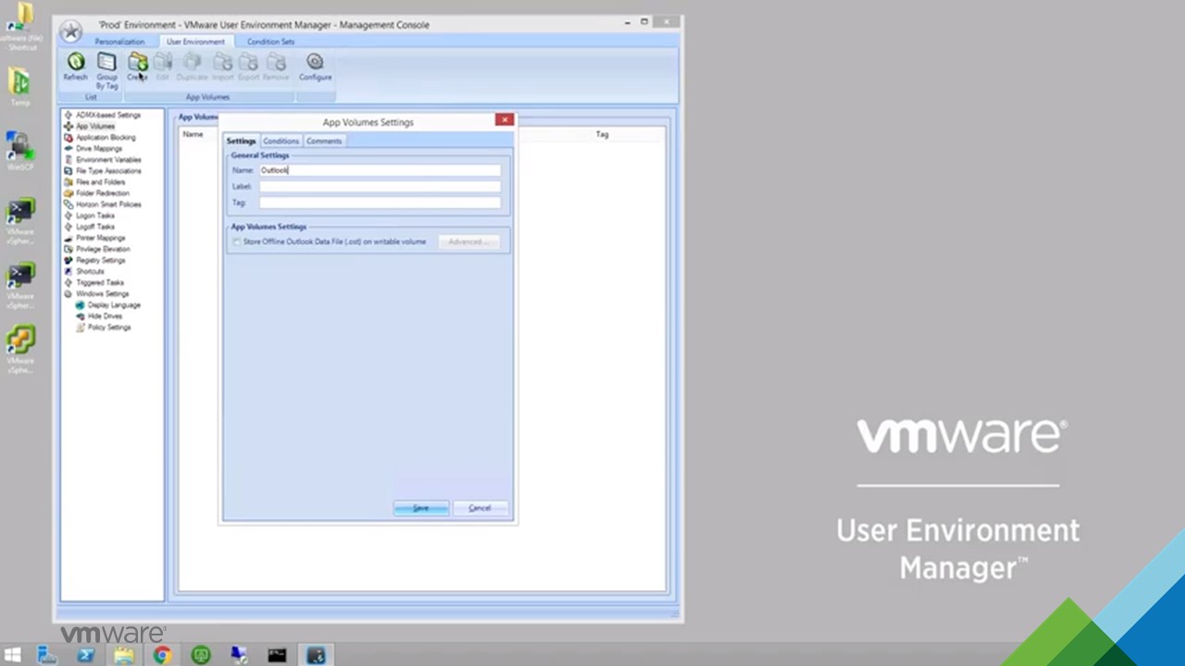Viewport: 1185px width, 666px height.
Task: Click into the Name field containing Outlook
Action: click(x=380, y=170)
